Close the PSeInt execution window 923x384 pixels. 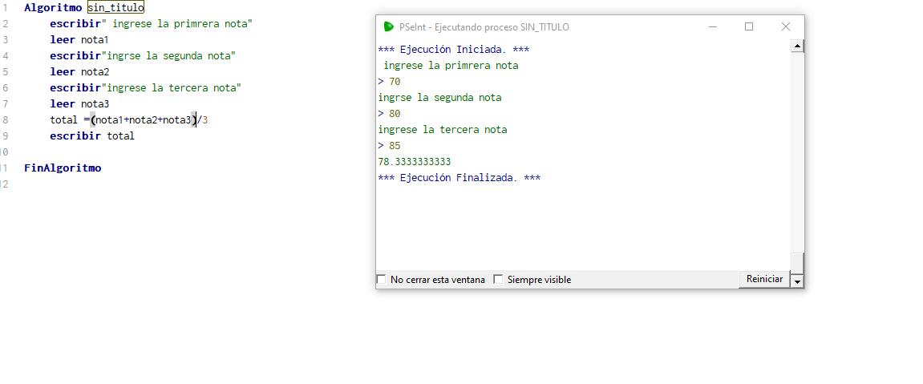tap(786, 26)
